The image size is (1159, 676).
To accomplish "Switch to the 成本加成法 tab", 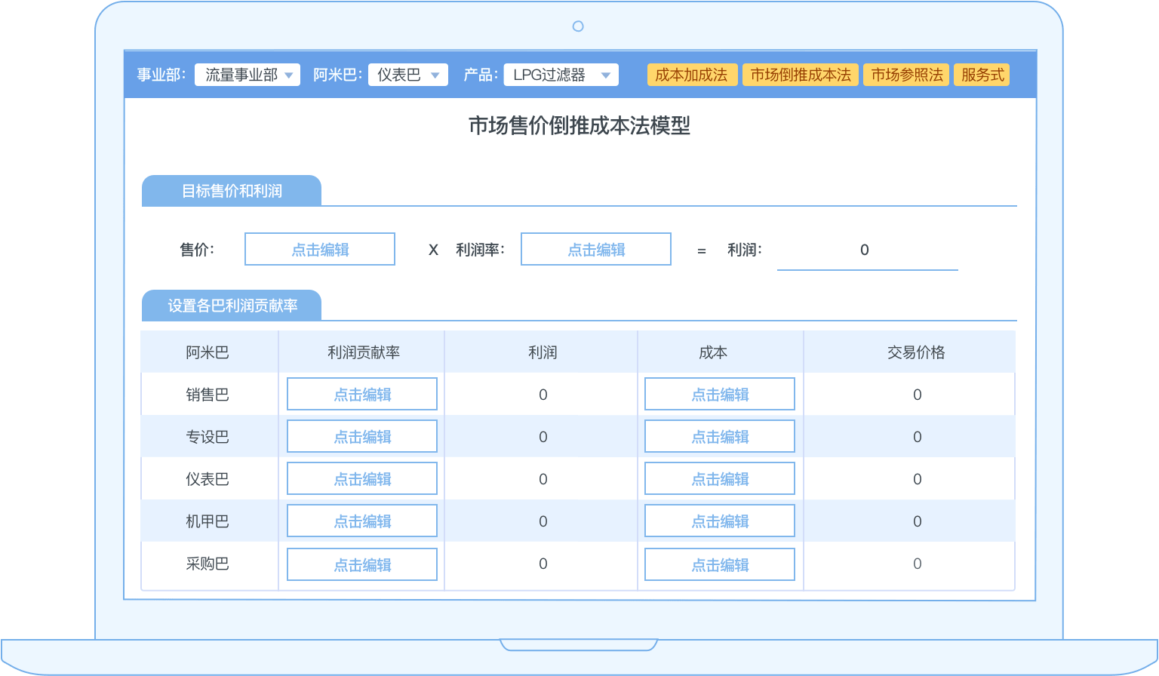I will pyautogui.click(x=691, y=75).
